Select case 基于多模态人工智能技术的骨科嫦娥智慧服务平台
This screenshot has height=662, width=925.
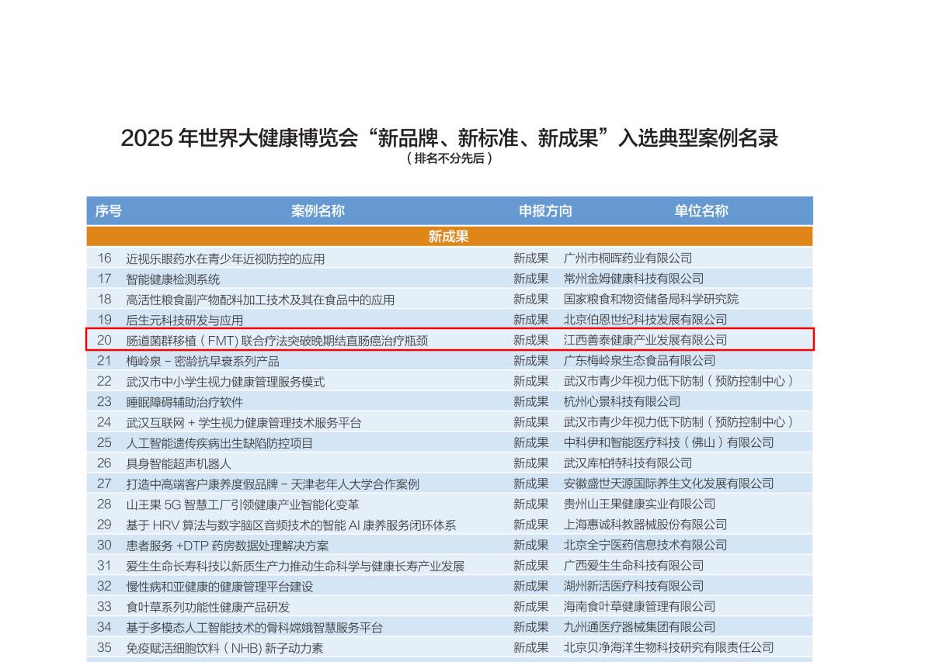(254, 628)
